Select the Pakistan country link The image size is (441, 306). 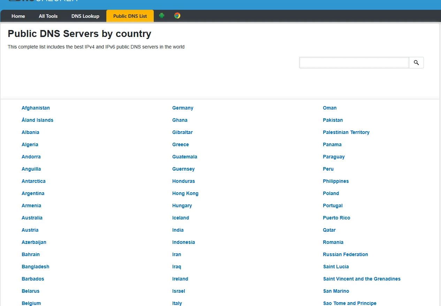pos(333,120)
